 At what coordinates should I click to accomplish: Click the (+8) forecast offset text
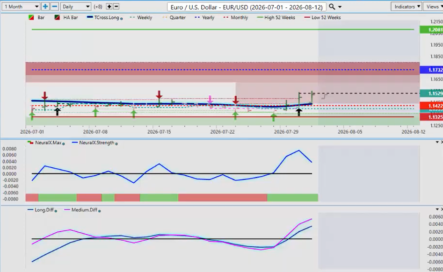(98, 7)
